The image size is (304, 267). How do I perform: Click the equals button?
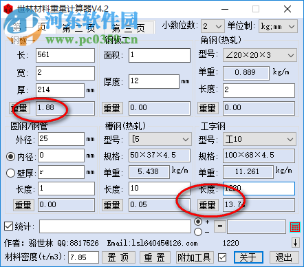click(220, 226)
